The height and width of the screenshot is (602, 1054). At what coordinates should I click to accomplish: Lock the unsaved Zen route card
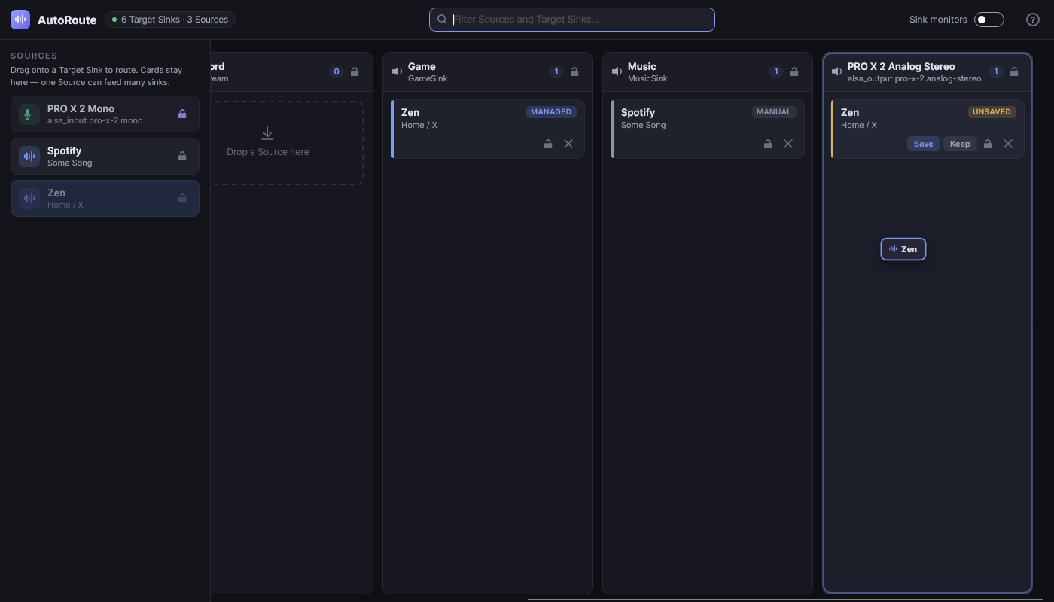(x=988, y=144)
